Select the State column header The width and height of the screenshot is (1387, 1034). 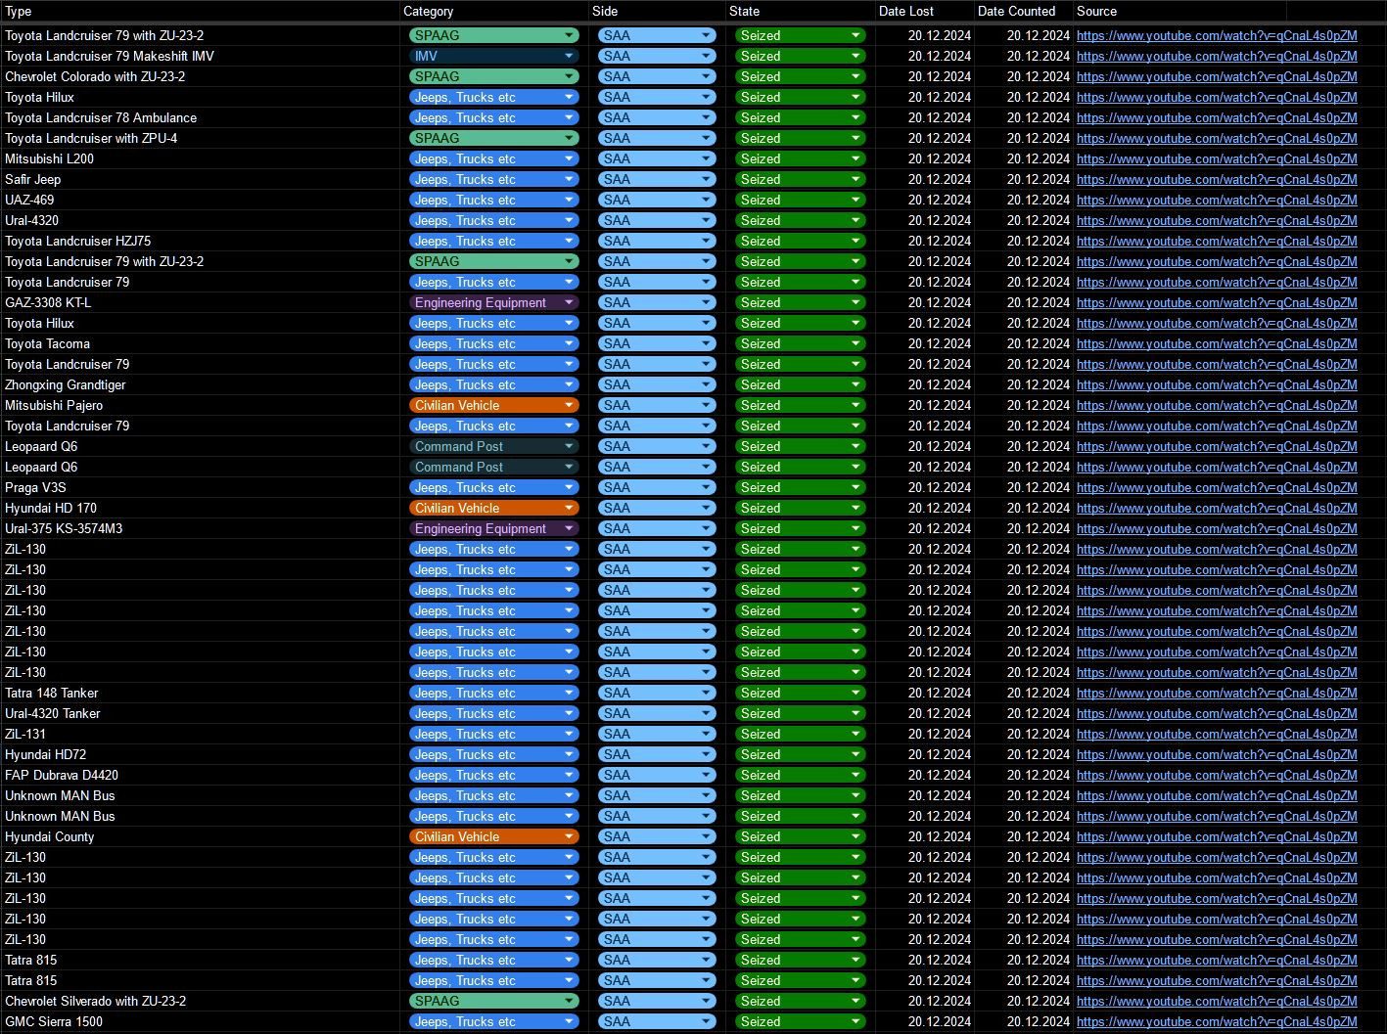point(801,11)
